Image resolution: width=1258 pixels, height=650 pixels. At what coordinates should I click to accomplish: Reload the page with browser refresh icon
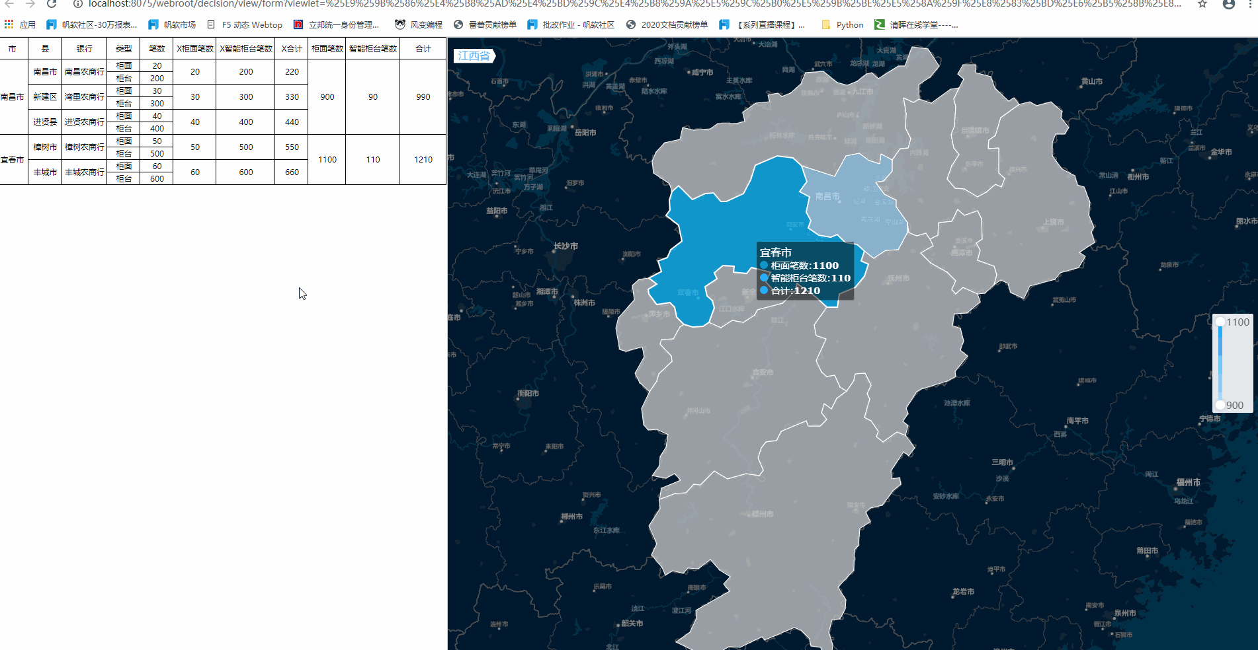pos(52,4)
